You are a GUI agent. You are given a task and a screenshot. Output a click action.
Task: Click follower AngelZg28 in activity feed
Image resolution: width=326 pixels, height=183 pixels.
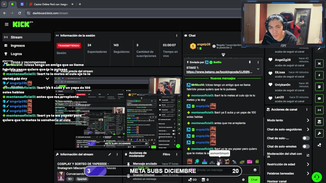283,60
